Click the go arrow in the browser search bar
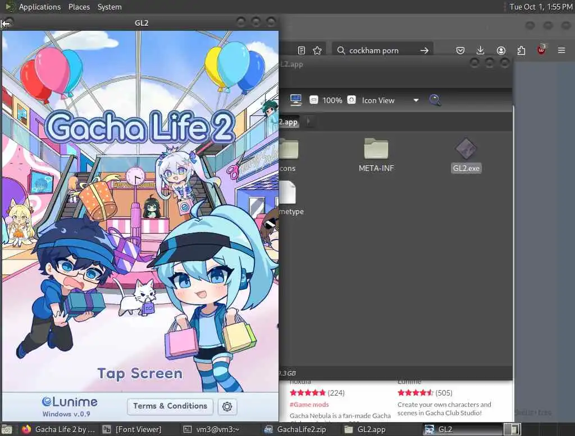 425,50
